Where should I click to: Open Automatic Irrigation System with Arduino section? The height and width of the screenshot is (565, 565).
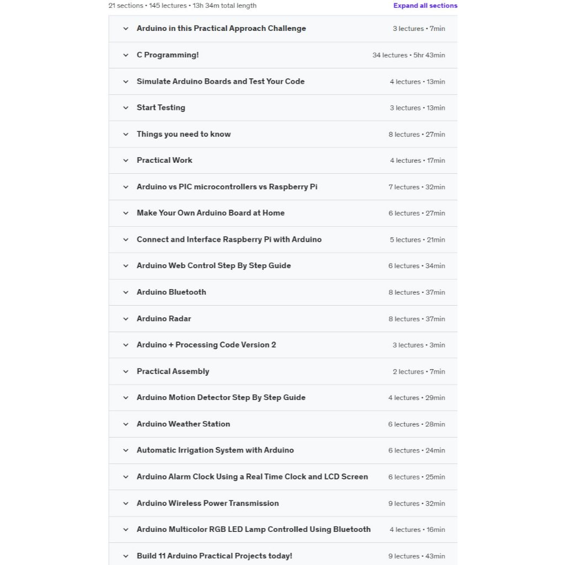[x=215, y=450]
